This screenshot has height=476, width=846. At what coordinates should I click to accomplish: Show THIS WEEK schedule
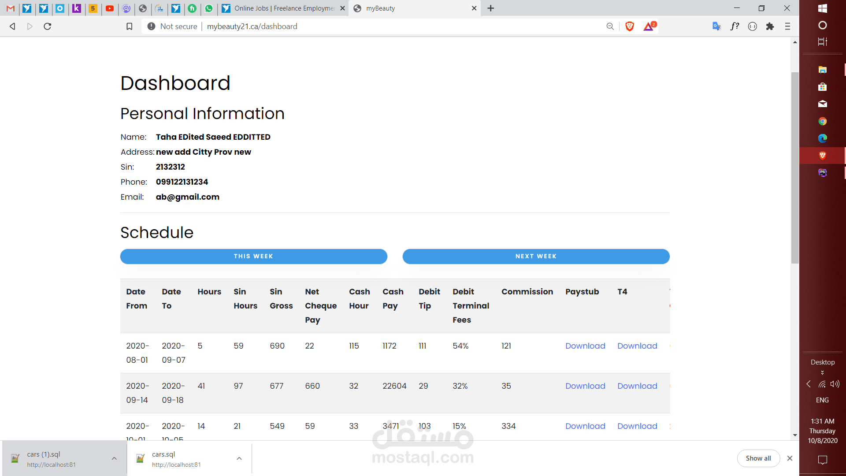253,257
